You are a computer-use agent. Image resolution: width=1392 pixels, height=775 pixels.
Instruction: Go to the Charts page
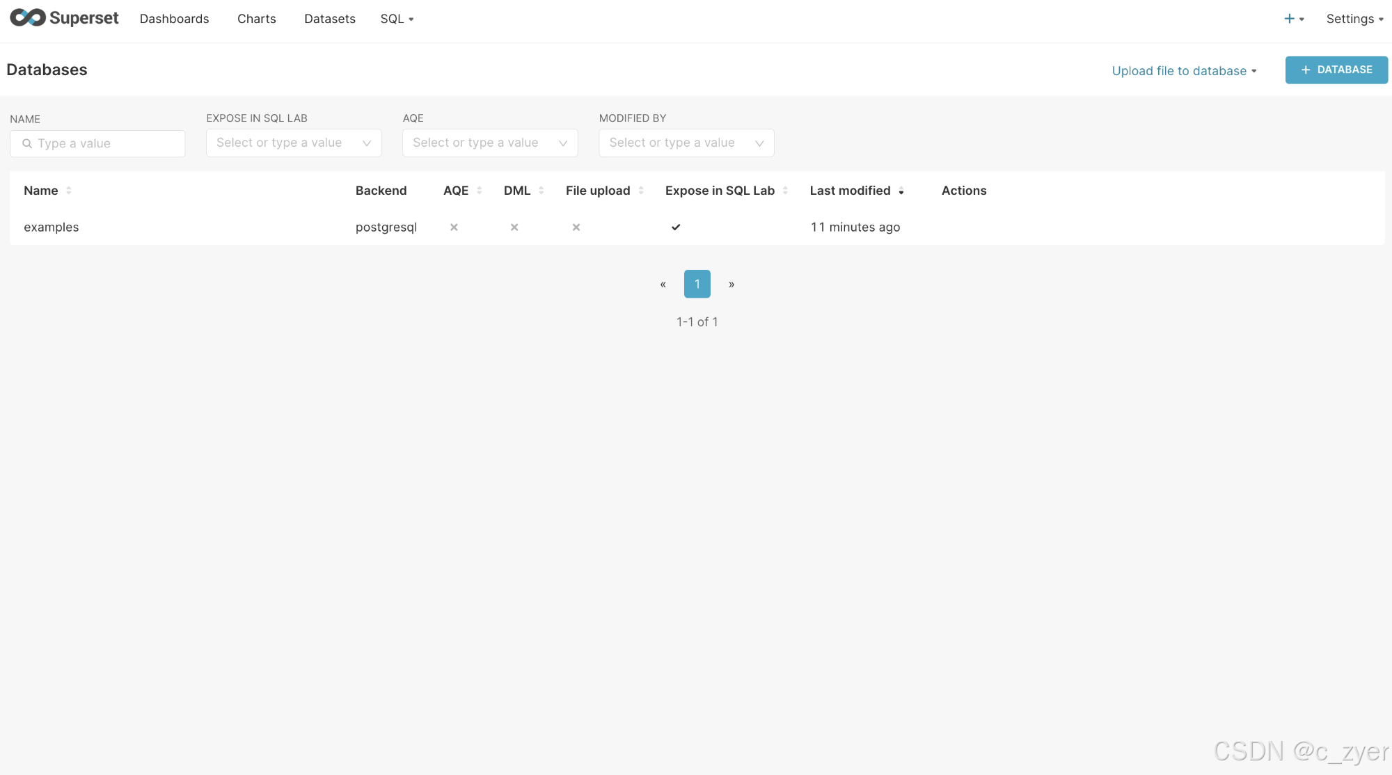(256, 19)
